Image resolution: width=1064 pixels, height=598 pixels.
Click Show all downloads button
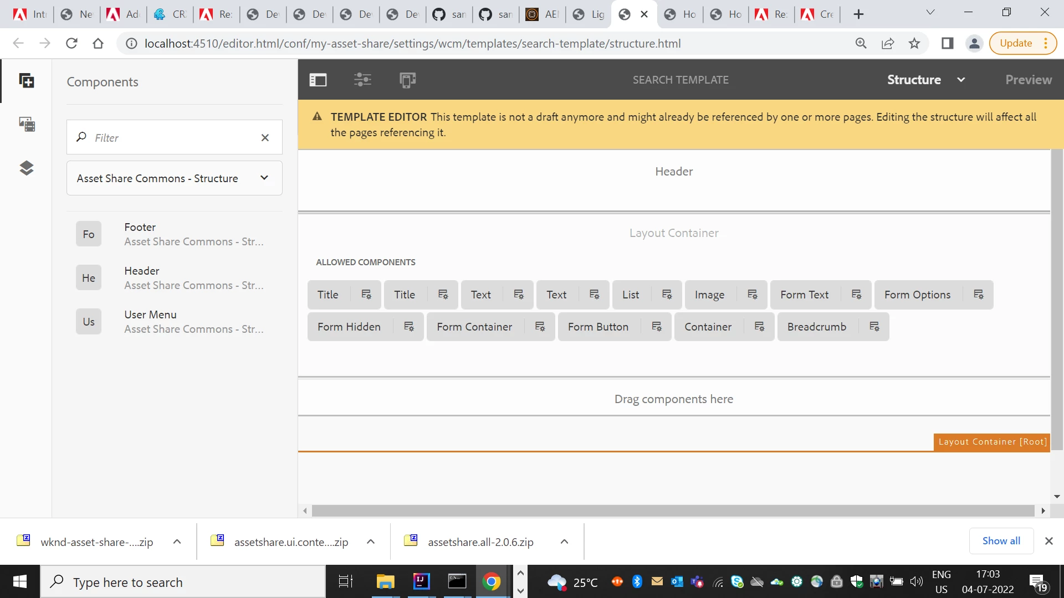pyautogui.click(x=1001, y=541)
